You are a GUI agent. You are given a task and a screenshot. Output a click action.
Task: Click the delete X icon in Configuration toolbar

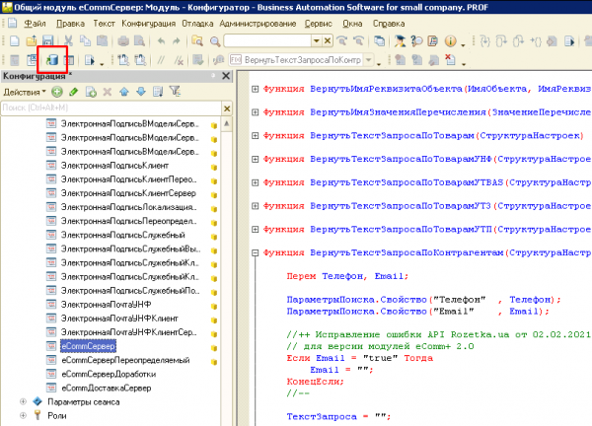107,92
